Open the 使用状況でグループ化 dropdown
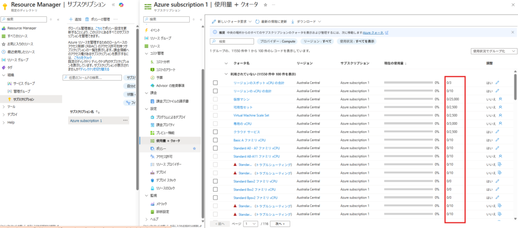This screenshot has width=518, height=228. [494, 51]
